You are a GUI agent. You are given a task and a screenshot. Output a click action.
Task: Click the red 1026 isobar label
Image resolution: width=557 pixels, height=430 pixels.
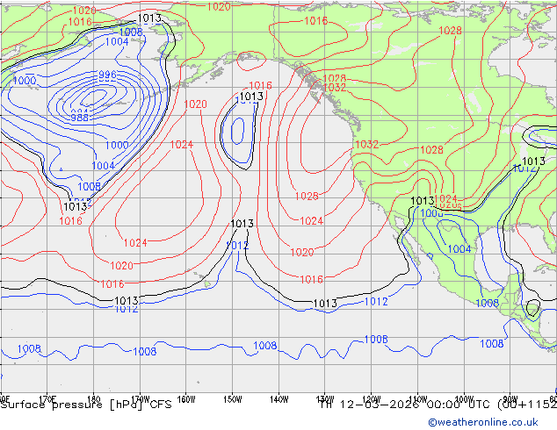coord(307,196)
